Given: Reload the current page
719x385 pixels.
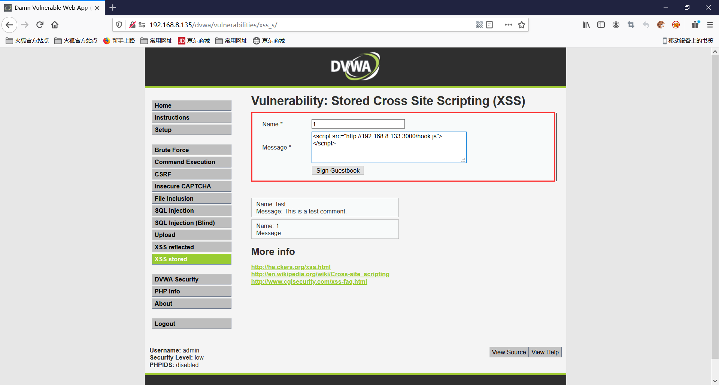Looking at the screenshot, I should [x=40, y=25].
